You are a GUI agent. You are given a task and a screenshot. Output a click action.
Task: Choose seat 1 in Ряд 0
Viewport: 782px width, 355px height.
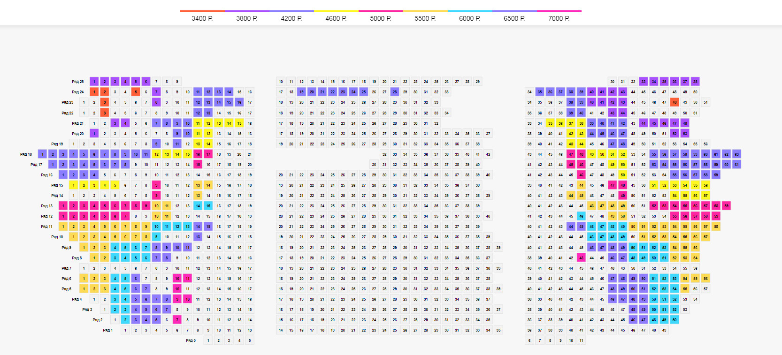(x=208, y=340)
